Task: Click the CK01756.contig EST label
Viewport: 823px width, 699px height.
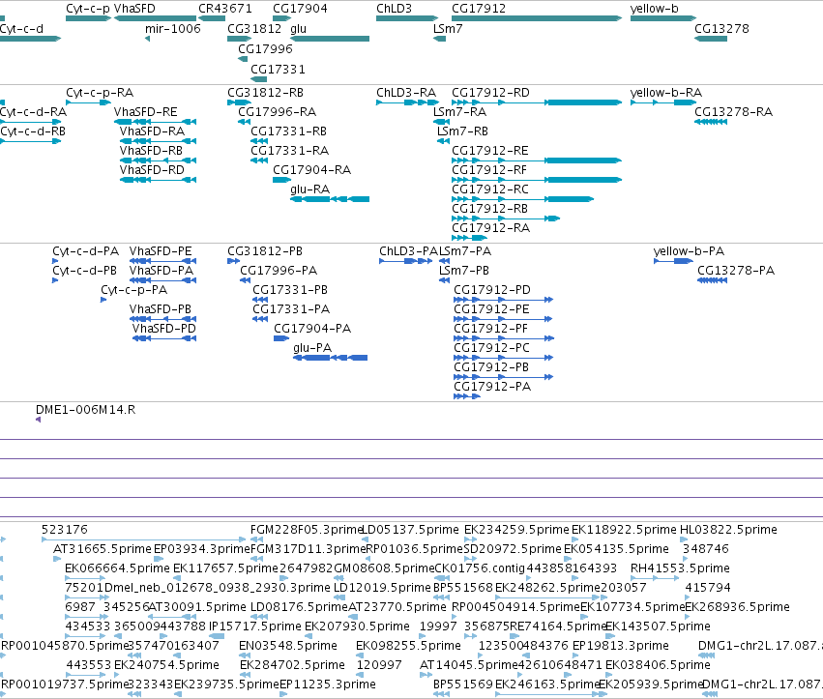Action: [x=480, y=568]
